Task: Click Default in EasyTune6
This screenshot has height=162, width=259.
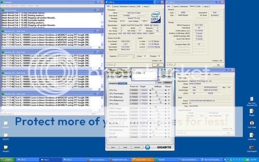Action: tap(137, 147)
